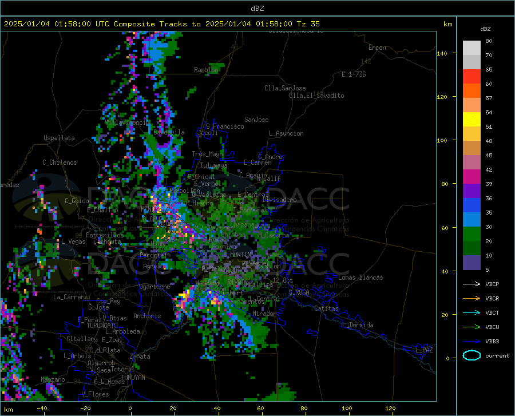Click the Clla.SanJose map label

tap(285, 88)
